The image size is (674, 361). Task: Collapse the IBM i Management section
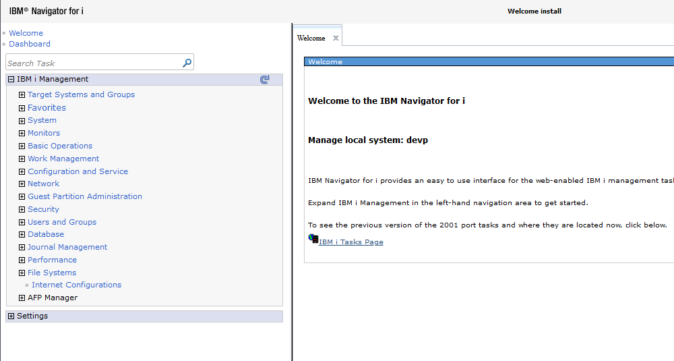11,80
